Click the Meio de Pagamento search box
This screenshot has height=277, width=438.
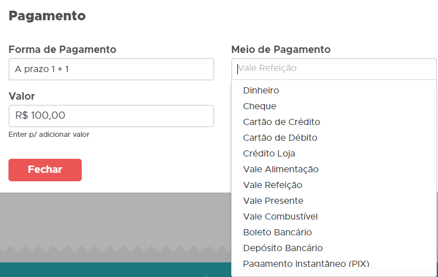pos(334,69)
